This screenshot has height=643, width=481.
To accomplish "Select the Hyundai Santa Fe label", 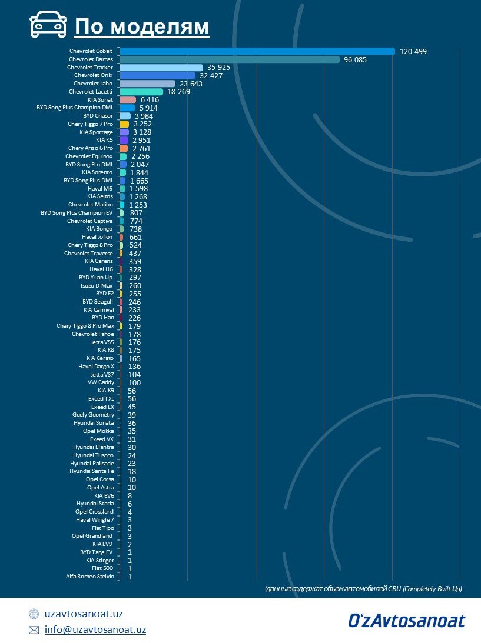I will tap(91, 471).
